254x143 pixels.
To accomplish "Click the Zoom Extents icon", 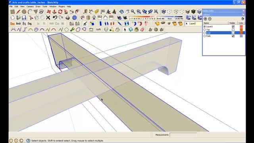I will pos(156,12).
